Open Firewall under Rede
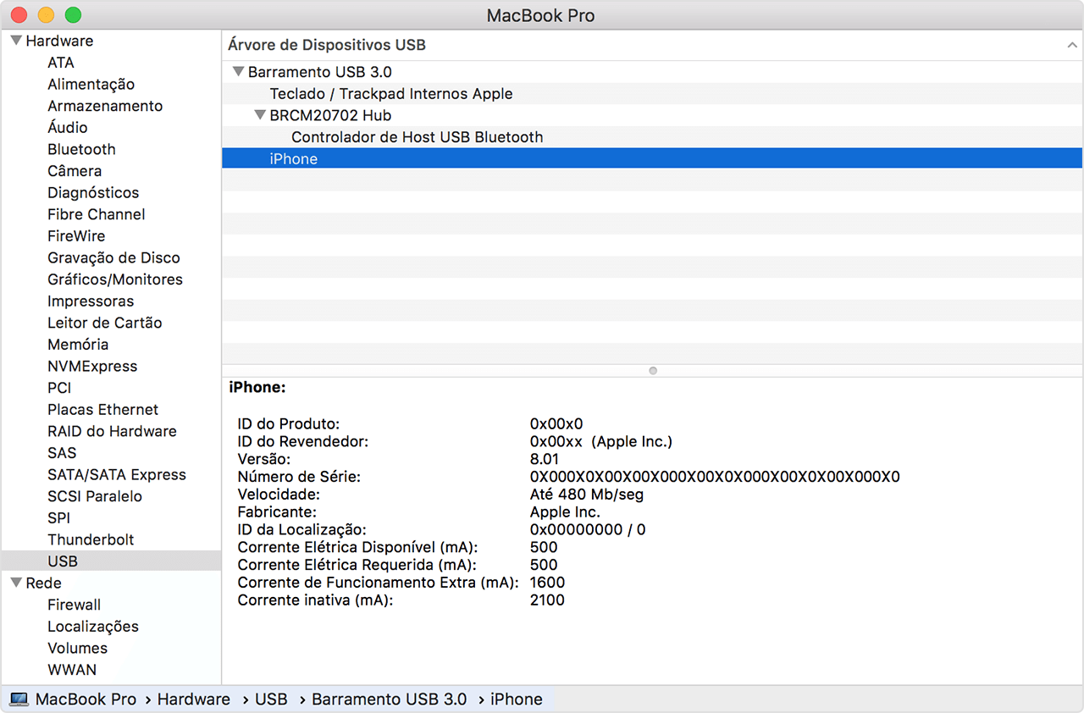Viewport: 1084px width, 713px height. pyautogui.click(x=74, y=605)
